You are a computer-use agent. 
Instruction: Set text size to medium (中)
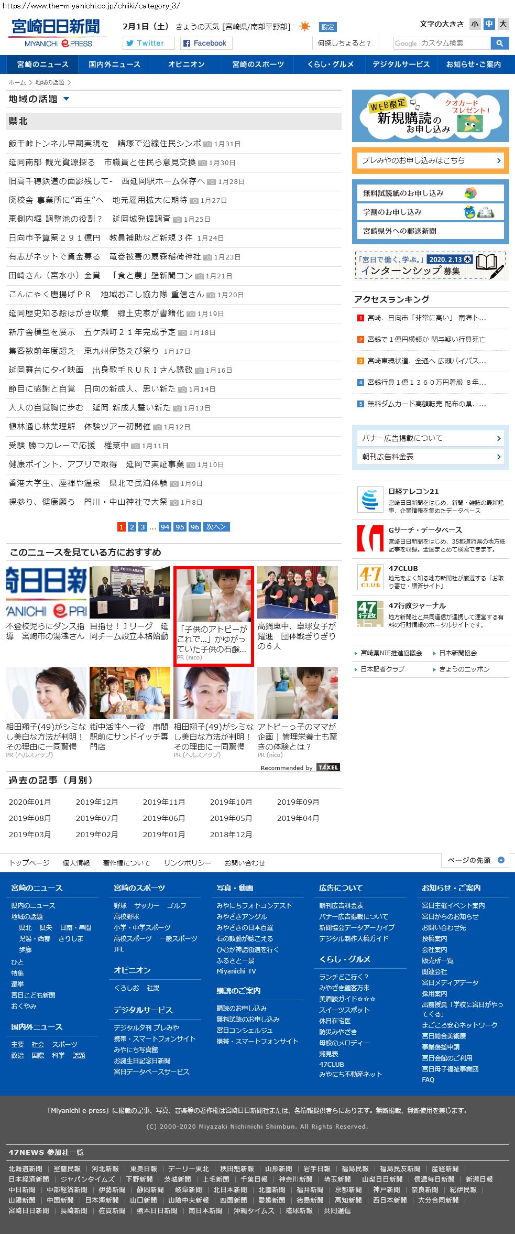pos(489,24)
